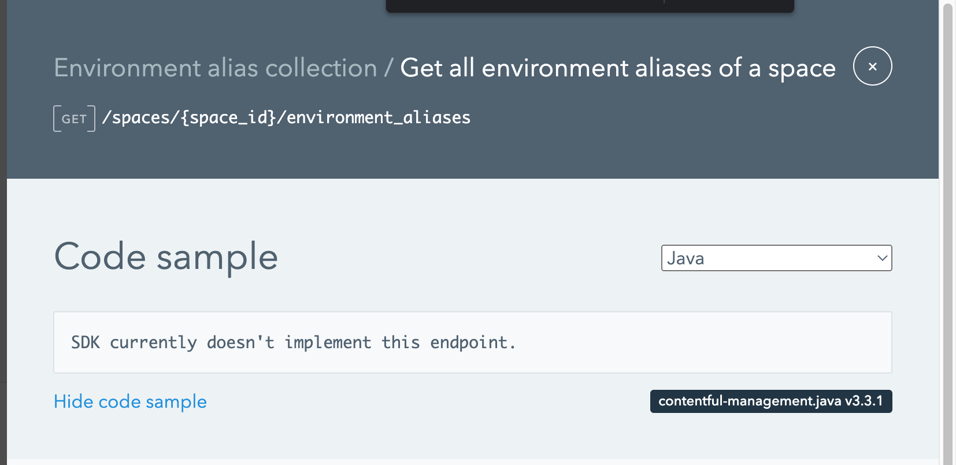Click the word "space" ending the title
Image resolution: width=956 pixels, height=465 pixels.
(802, 68)
